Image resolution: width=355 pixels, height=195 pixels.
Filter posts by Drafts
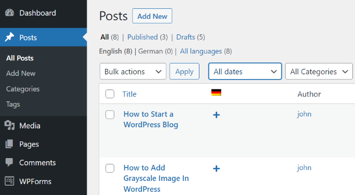(x=186, y=37)
